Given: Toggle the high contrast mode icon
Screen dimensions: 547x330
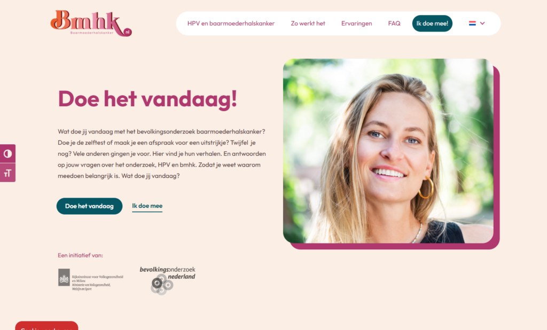Looking at the screenshot, I should 7,153.
